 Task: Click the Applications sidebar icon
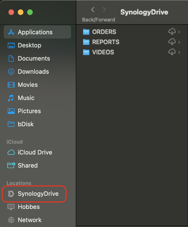pyautogui.click(x=11, y=32)
